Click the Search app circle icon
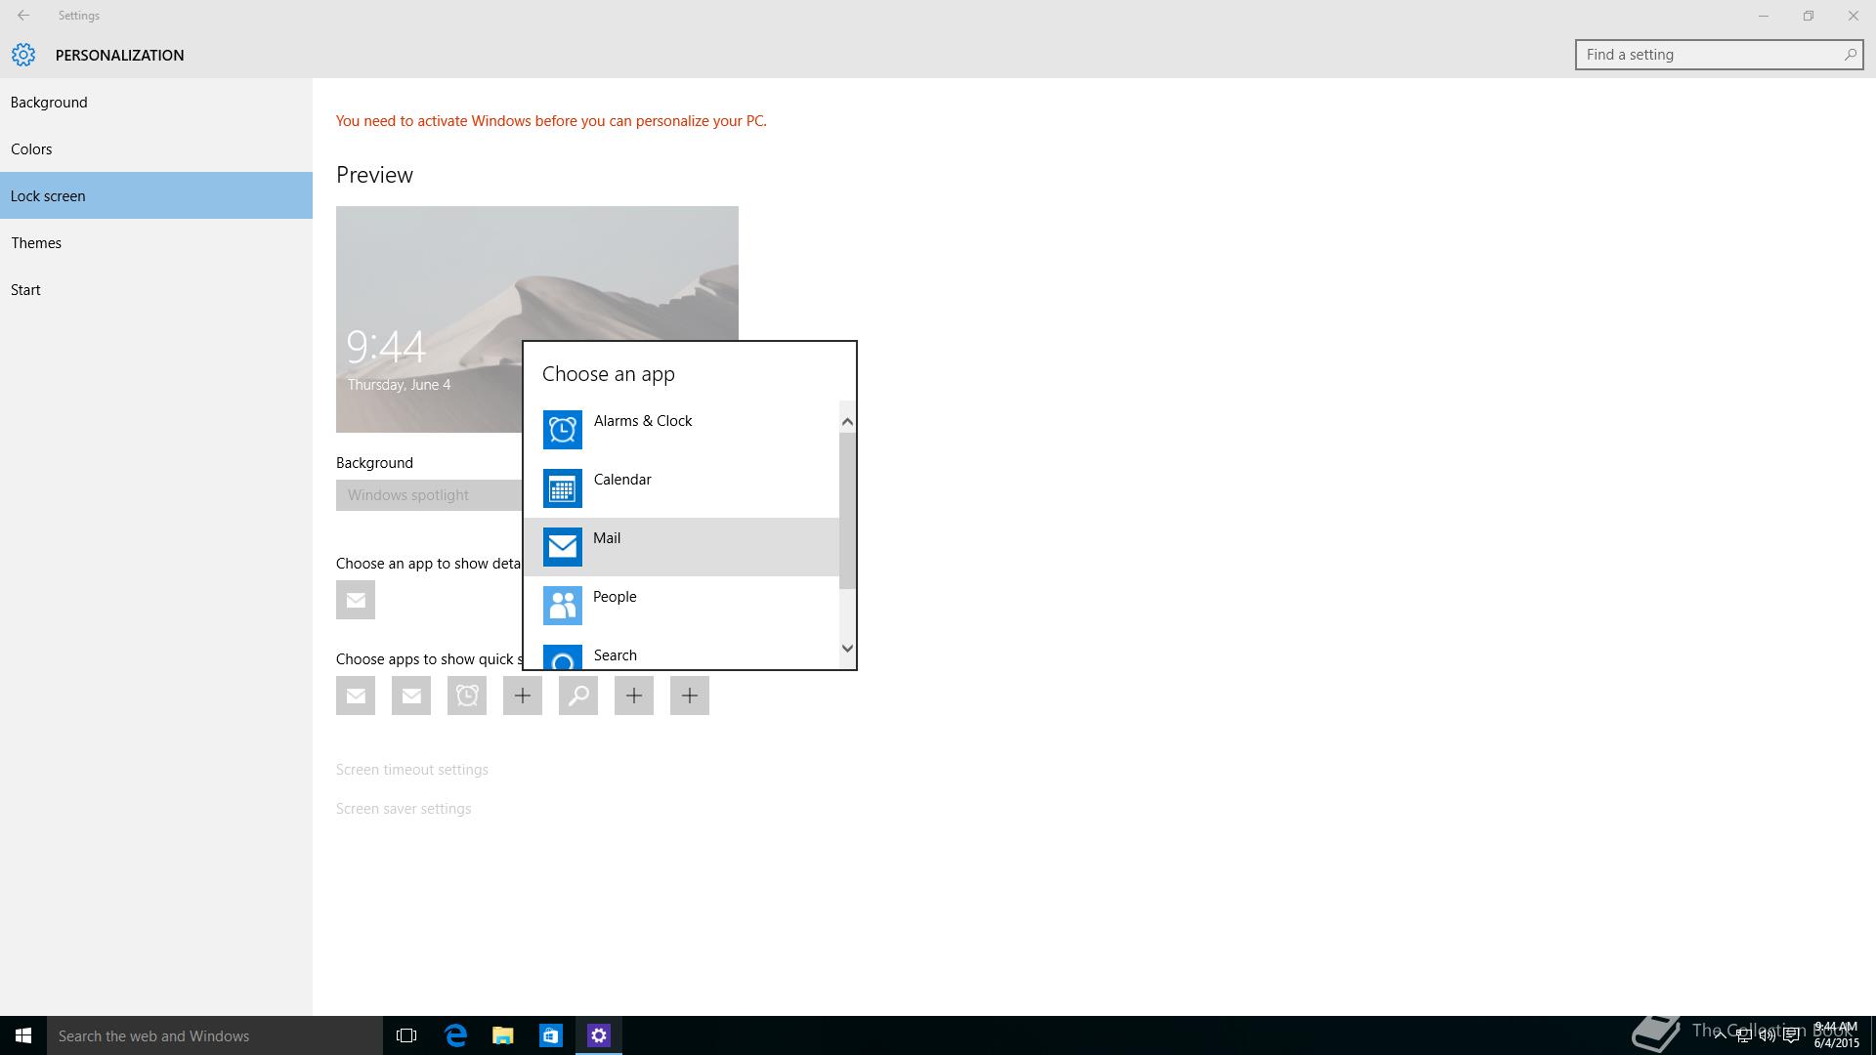The image size is (1876, 1055). pos(563,656)
